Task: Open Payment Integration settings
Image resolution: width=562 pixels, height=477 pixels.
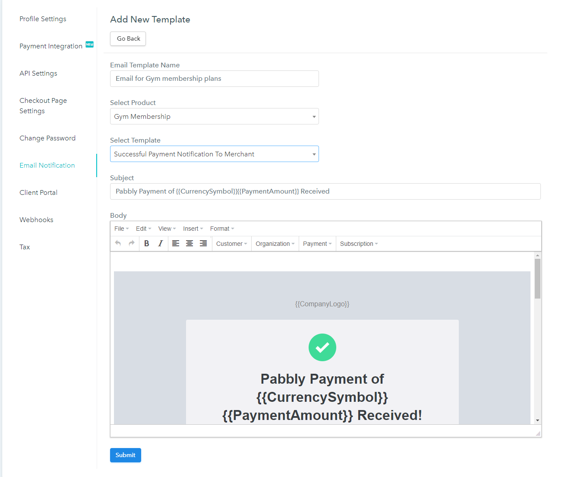Action: click(51, 46)
